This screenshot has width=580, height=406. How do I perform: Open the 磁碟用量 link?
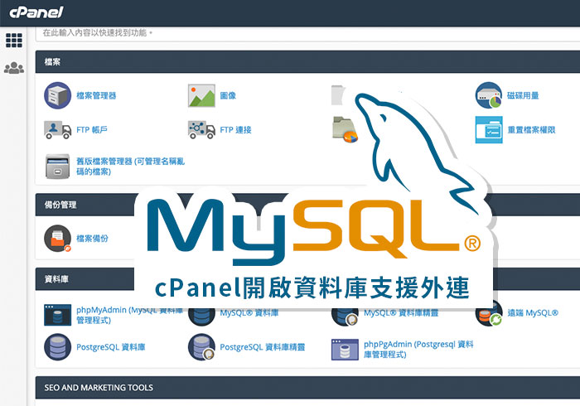(523, 96)
